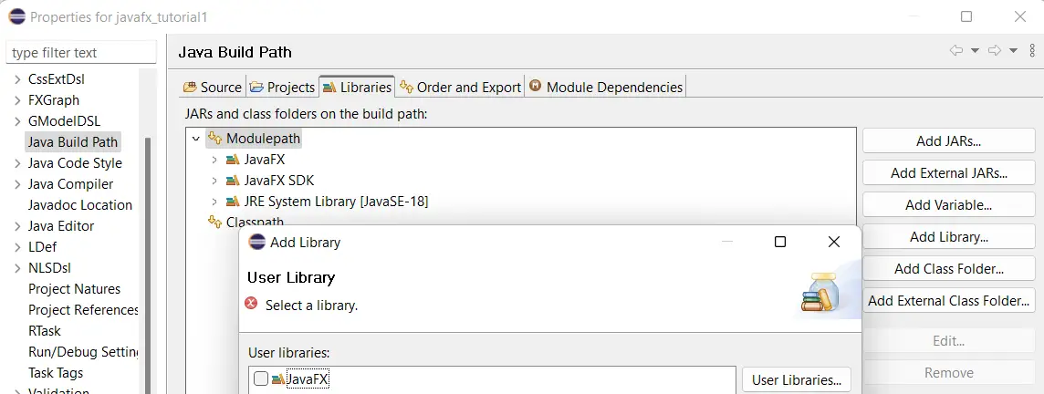Click the forward navigation arrow icon
The height and width of the screenshot is (394, 1044).
995,51
